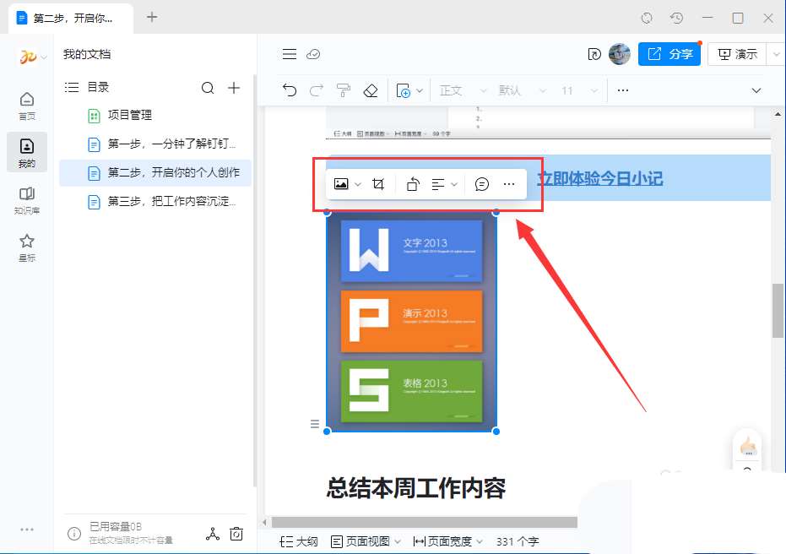The image size is (786, 554).
Task: Add a new document with plus icon
Action: pyautogui.click(x=234, y=88)
